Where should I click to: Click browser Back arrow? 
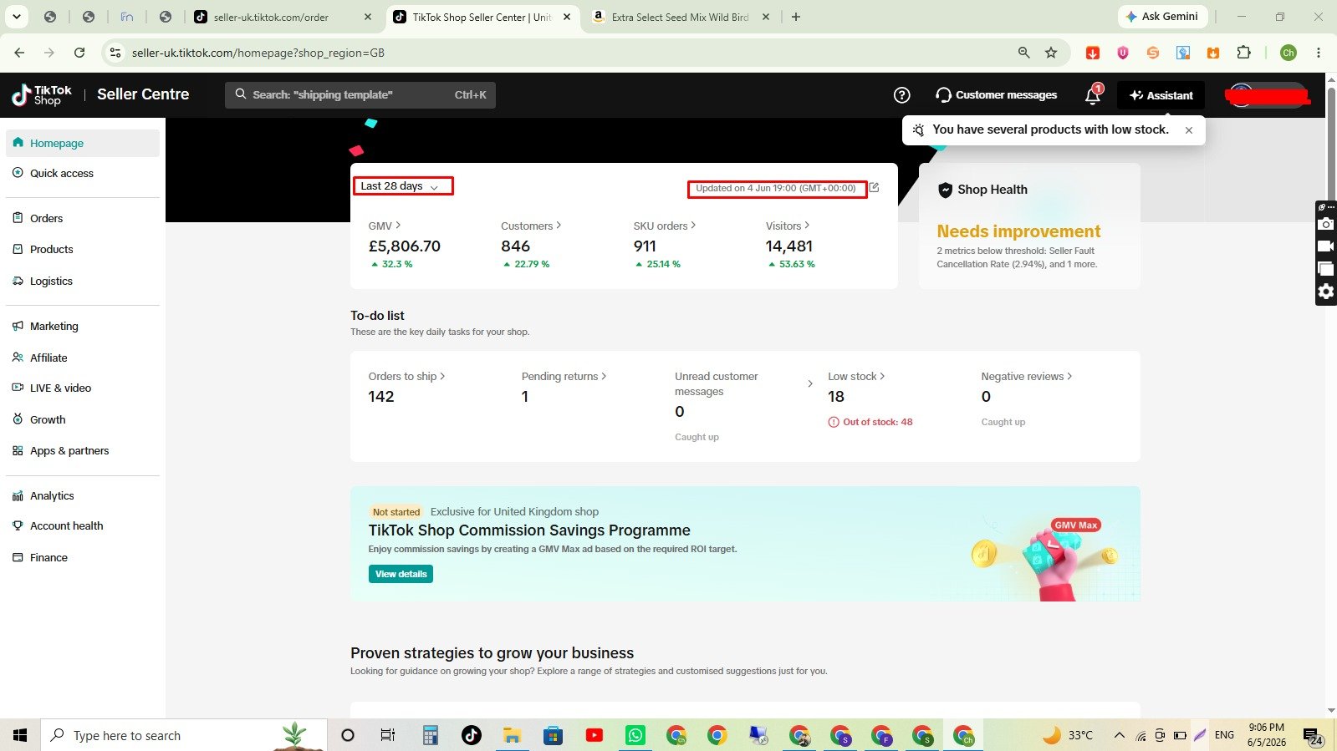(19, 53)
